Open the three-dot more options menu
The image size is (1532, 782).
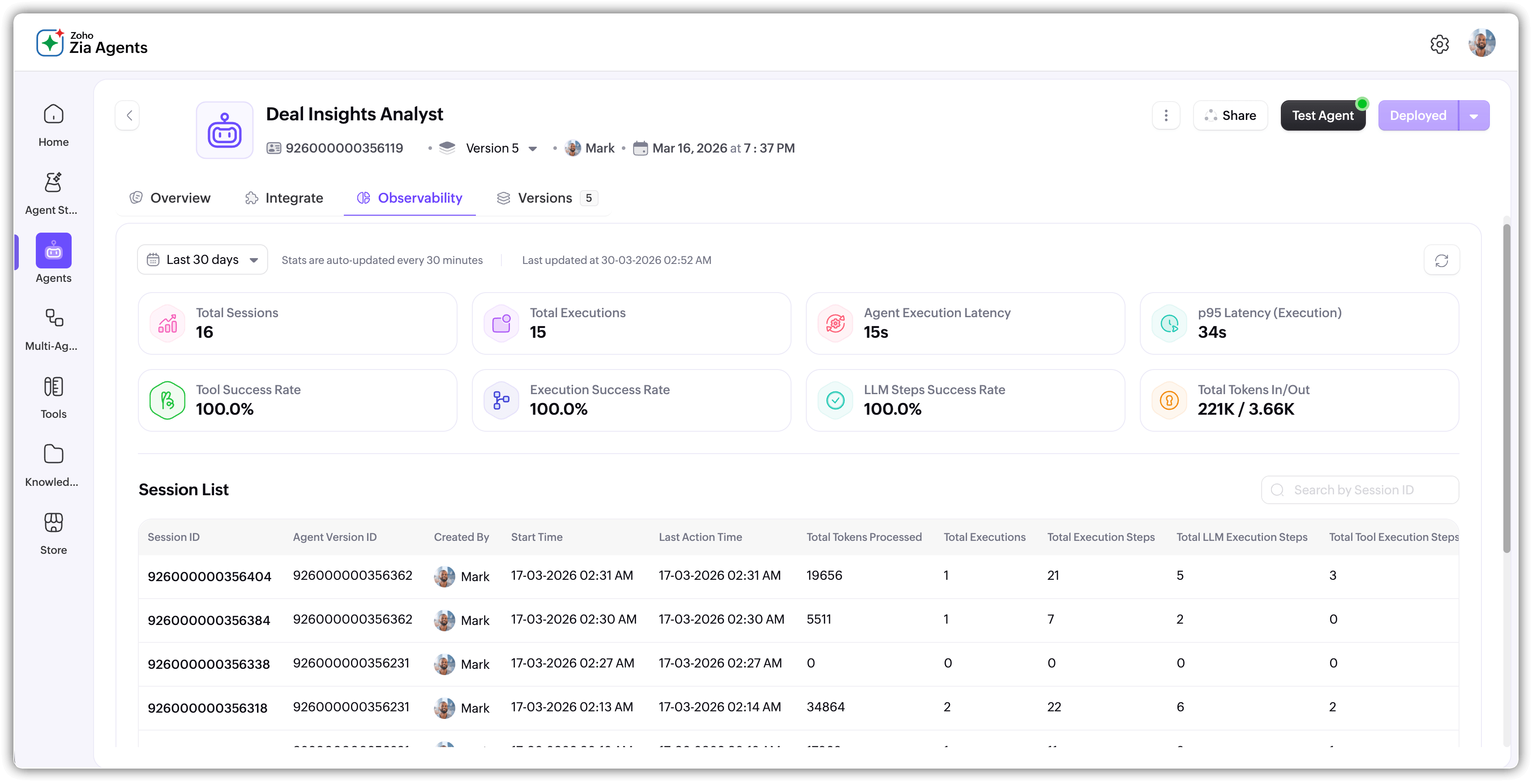pyautogui.click(x=1166, y=115)
